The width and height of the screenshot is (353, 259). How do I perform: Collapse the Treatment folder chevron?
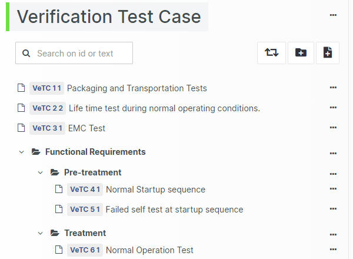coord(41,233)
